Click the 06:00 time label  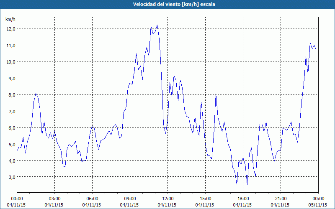[x=93, y=199]
